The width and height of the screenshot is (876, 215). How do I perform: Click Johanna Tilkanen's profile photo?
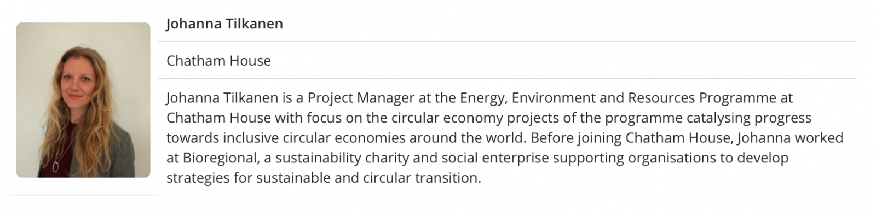pyautogui.click(x=83, y=100)
